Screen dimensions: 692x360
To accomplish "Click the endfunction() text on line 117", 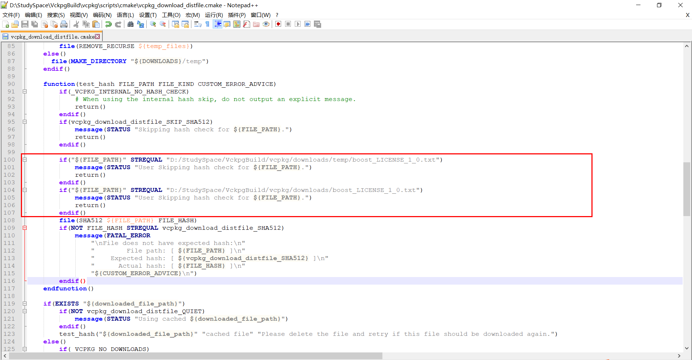I will [68, 289].
